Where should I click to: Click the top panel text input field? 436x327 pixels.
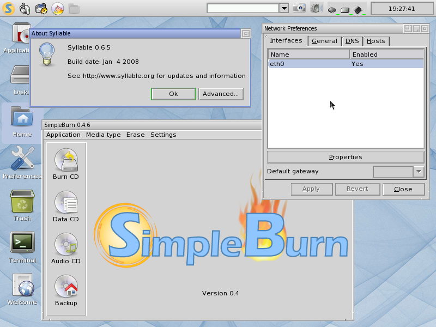243,8
